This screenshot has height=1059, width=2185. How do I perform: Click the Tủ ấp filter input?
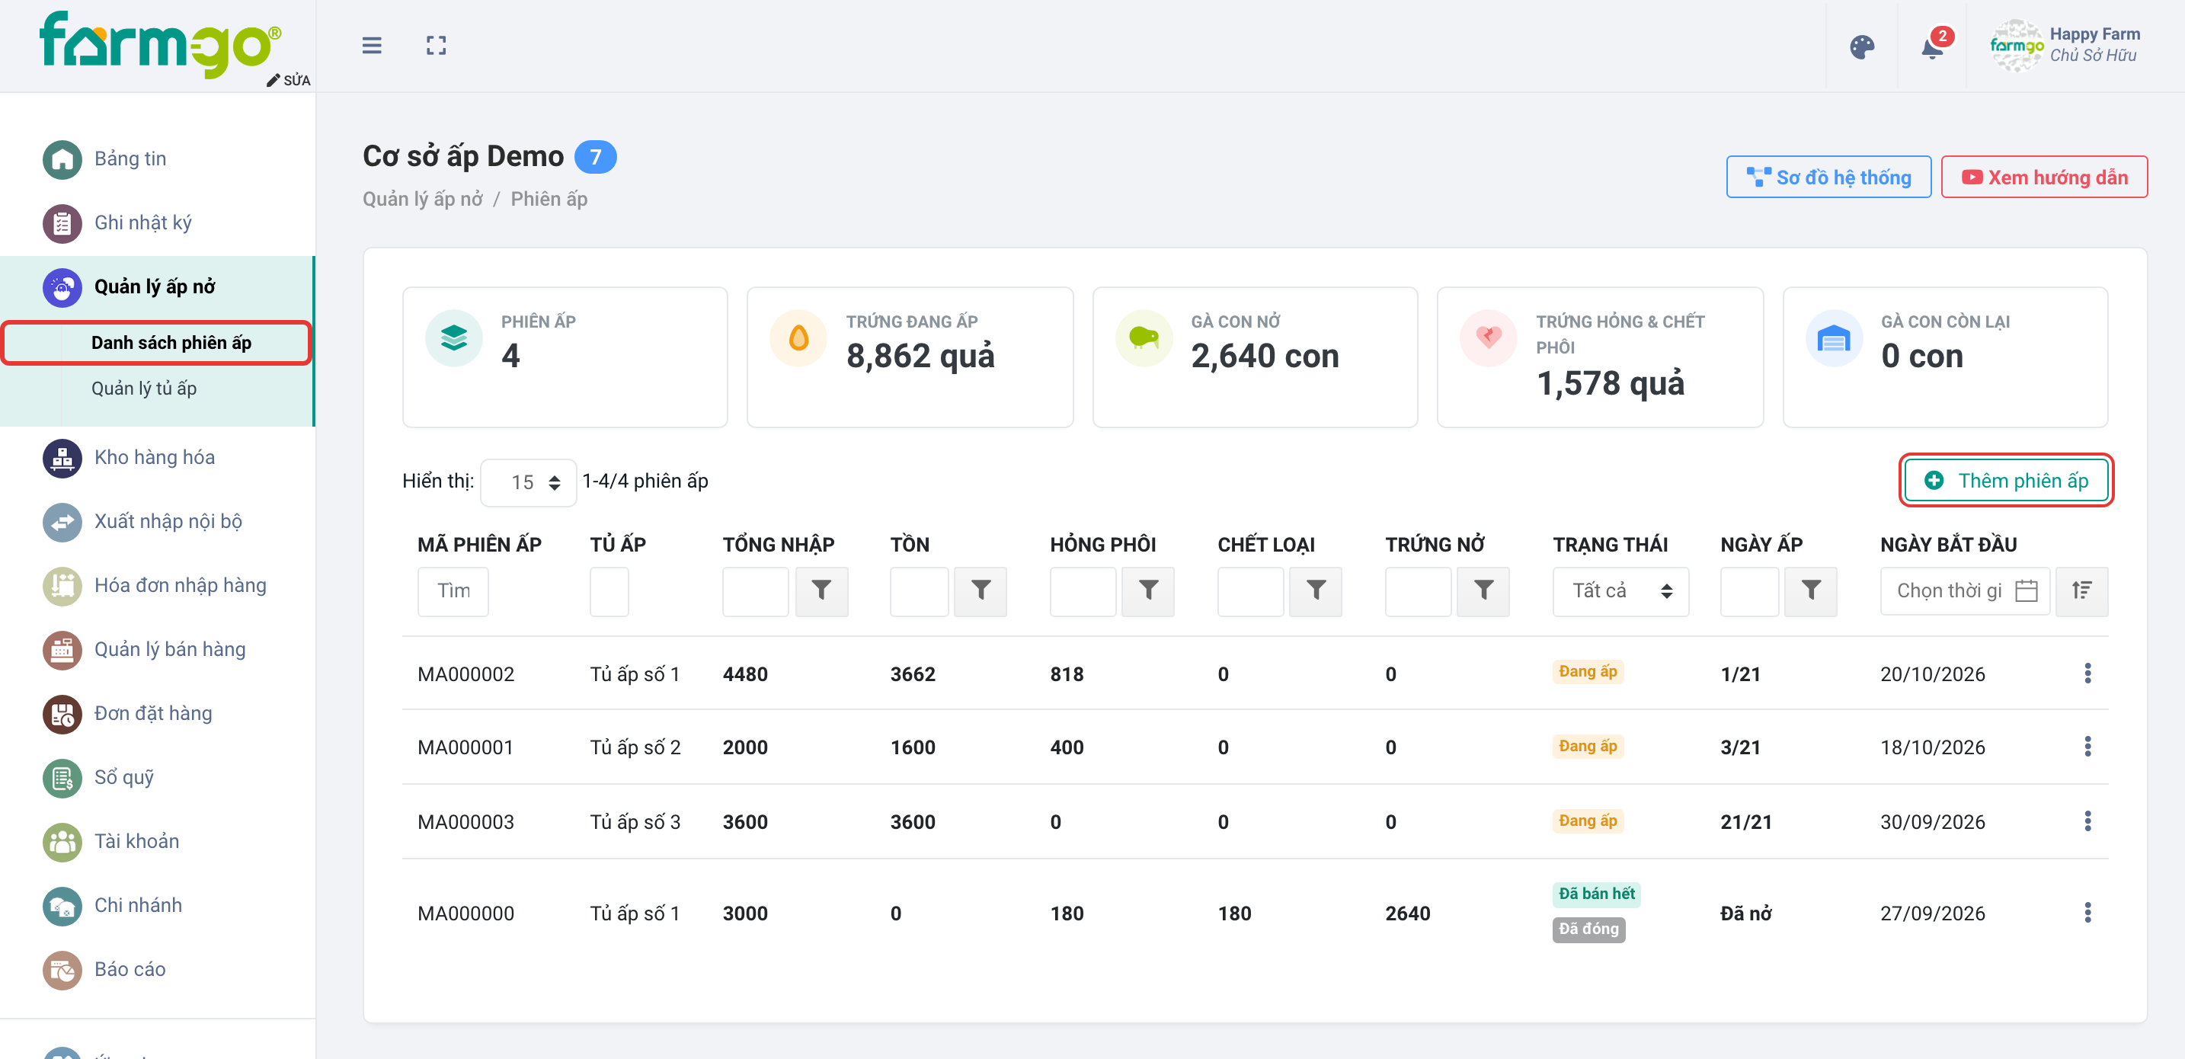(x=609, y=590)
